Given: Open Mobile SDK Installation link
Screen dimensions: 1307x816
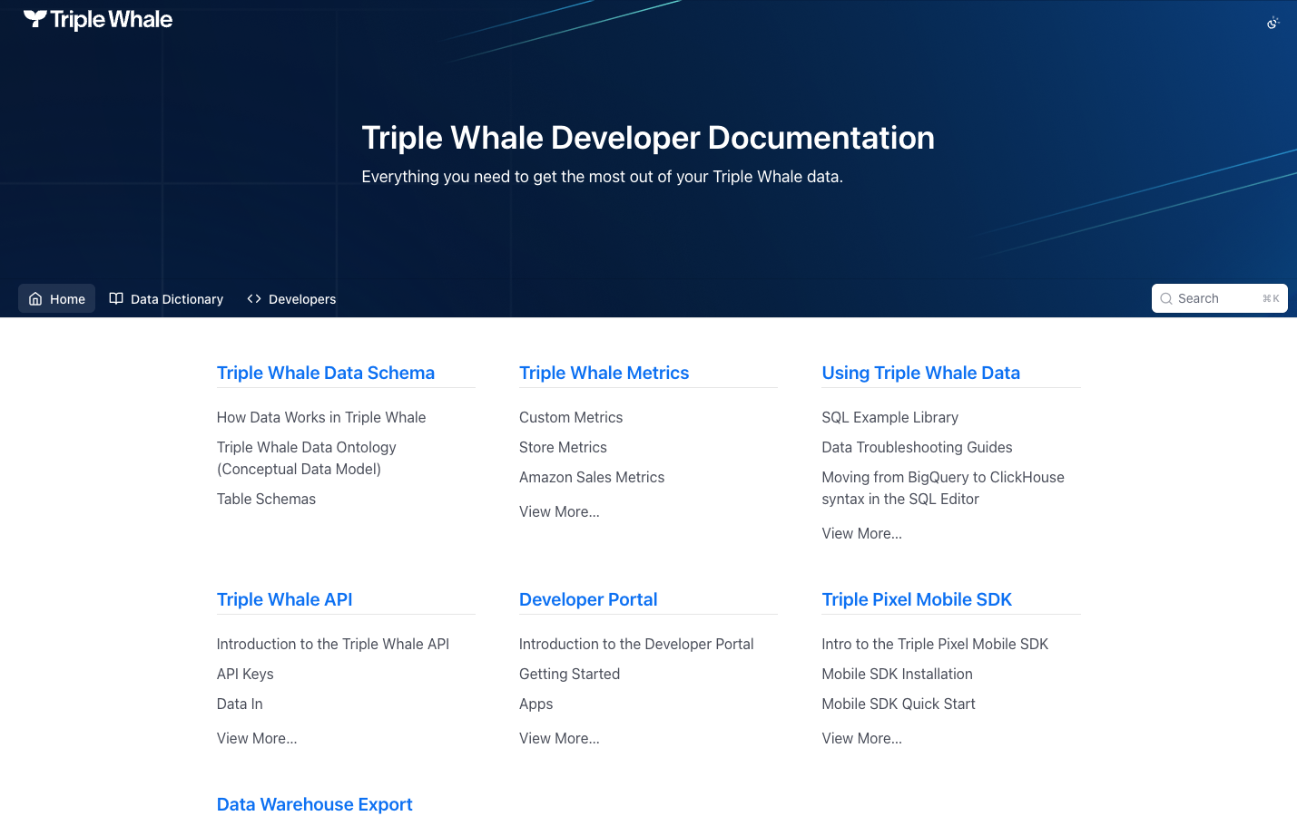Looking at the screenshot, I should [897, 674].
